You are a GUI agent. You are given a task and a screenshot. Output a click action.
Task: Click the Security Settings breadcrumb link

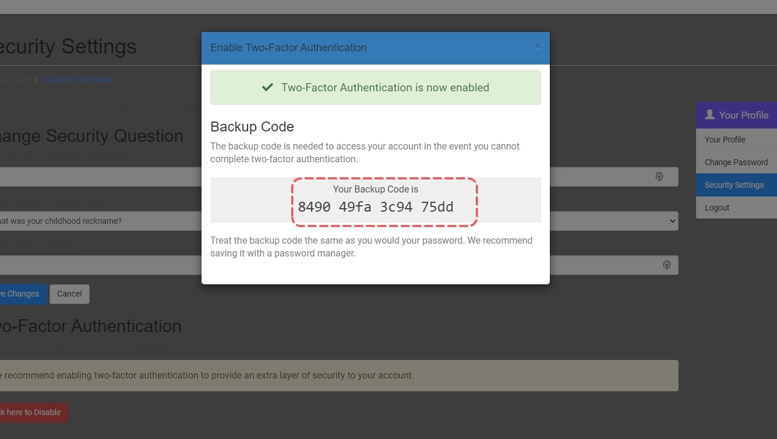pos(79,80)
